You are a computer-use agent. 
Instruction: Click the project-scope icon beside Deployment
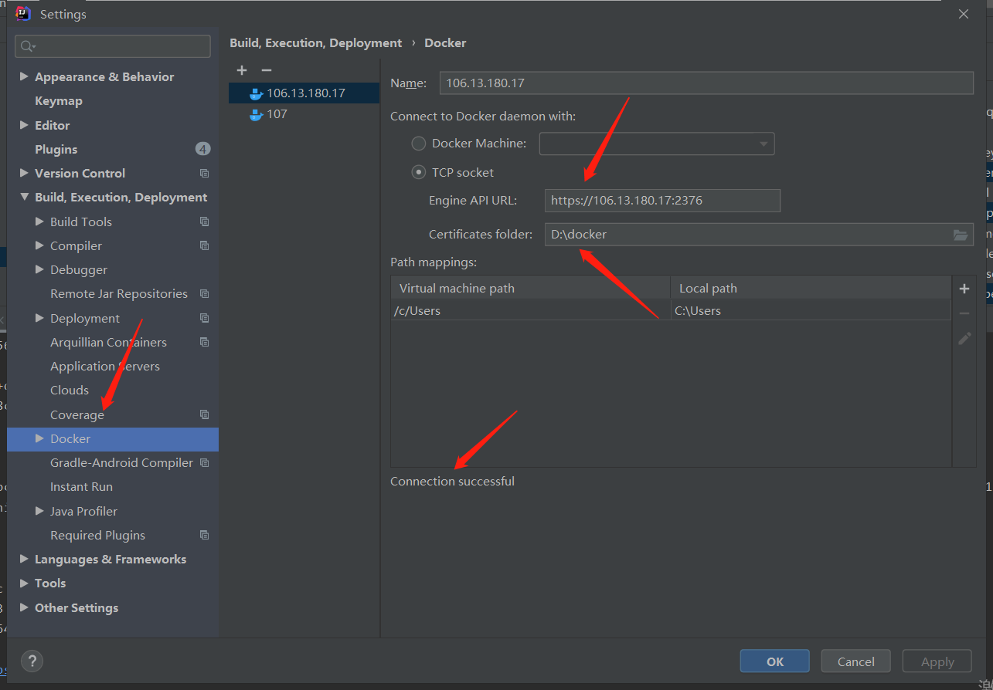(204, 318)
